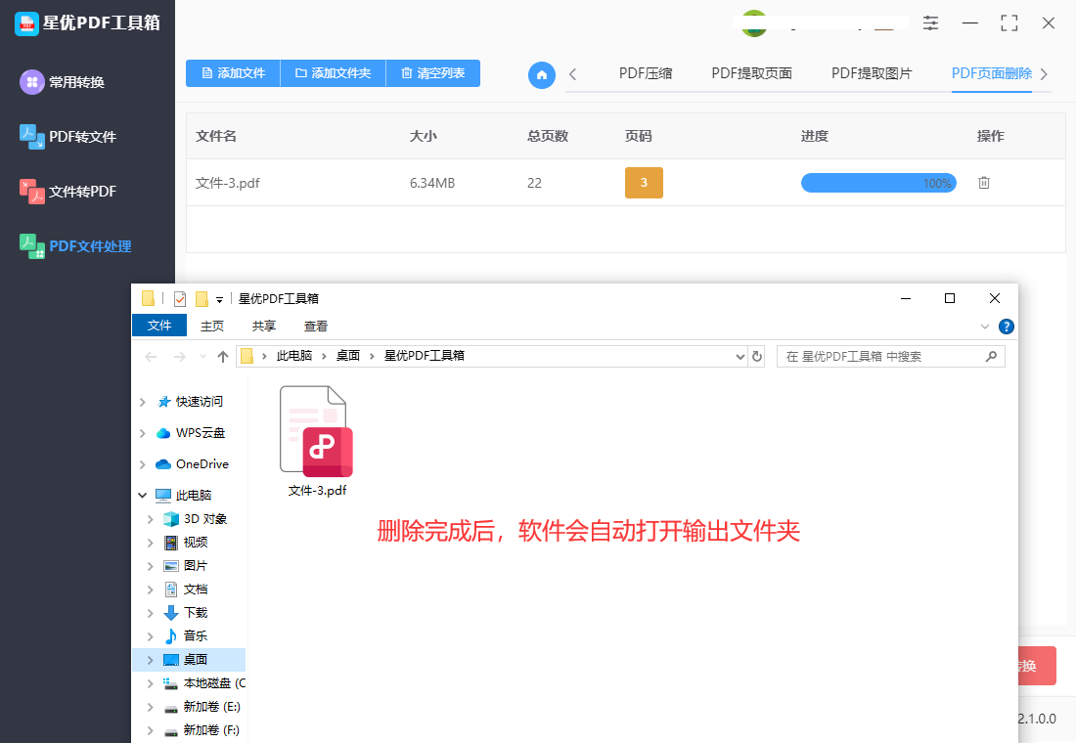Click the 100% progress bar for 文件-3.pdf
Viewport: 1076px width, 743px height.
[x=878, y=183]
